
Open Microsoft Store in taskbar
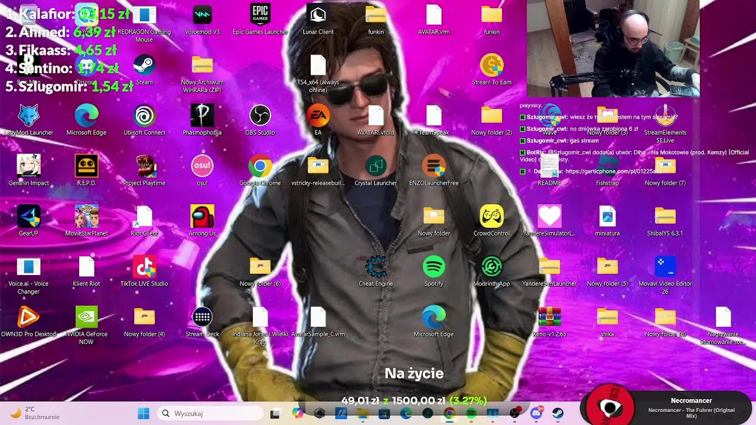point(384,413)
